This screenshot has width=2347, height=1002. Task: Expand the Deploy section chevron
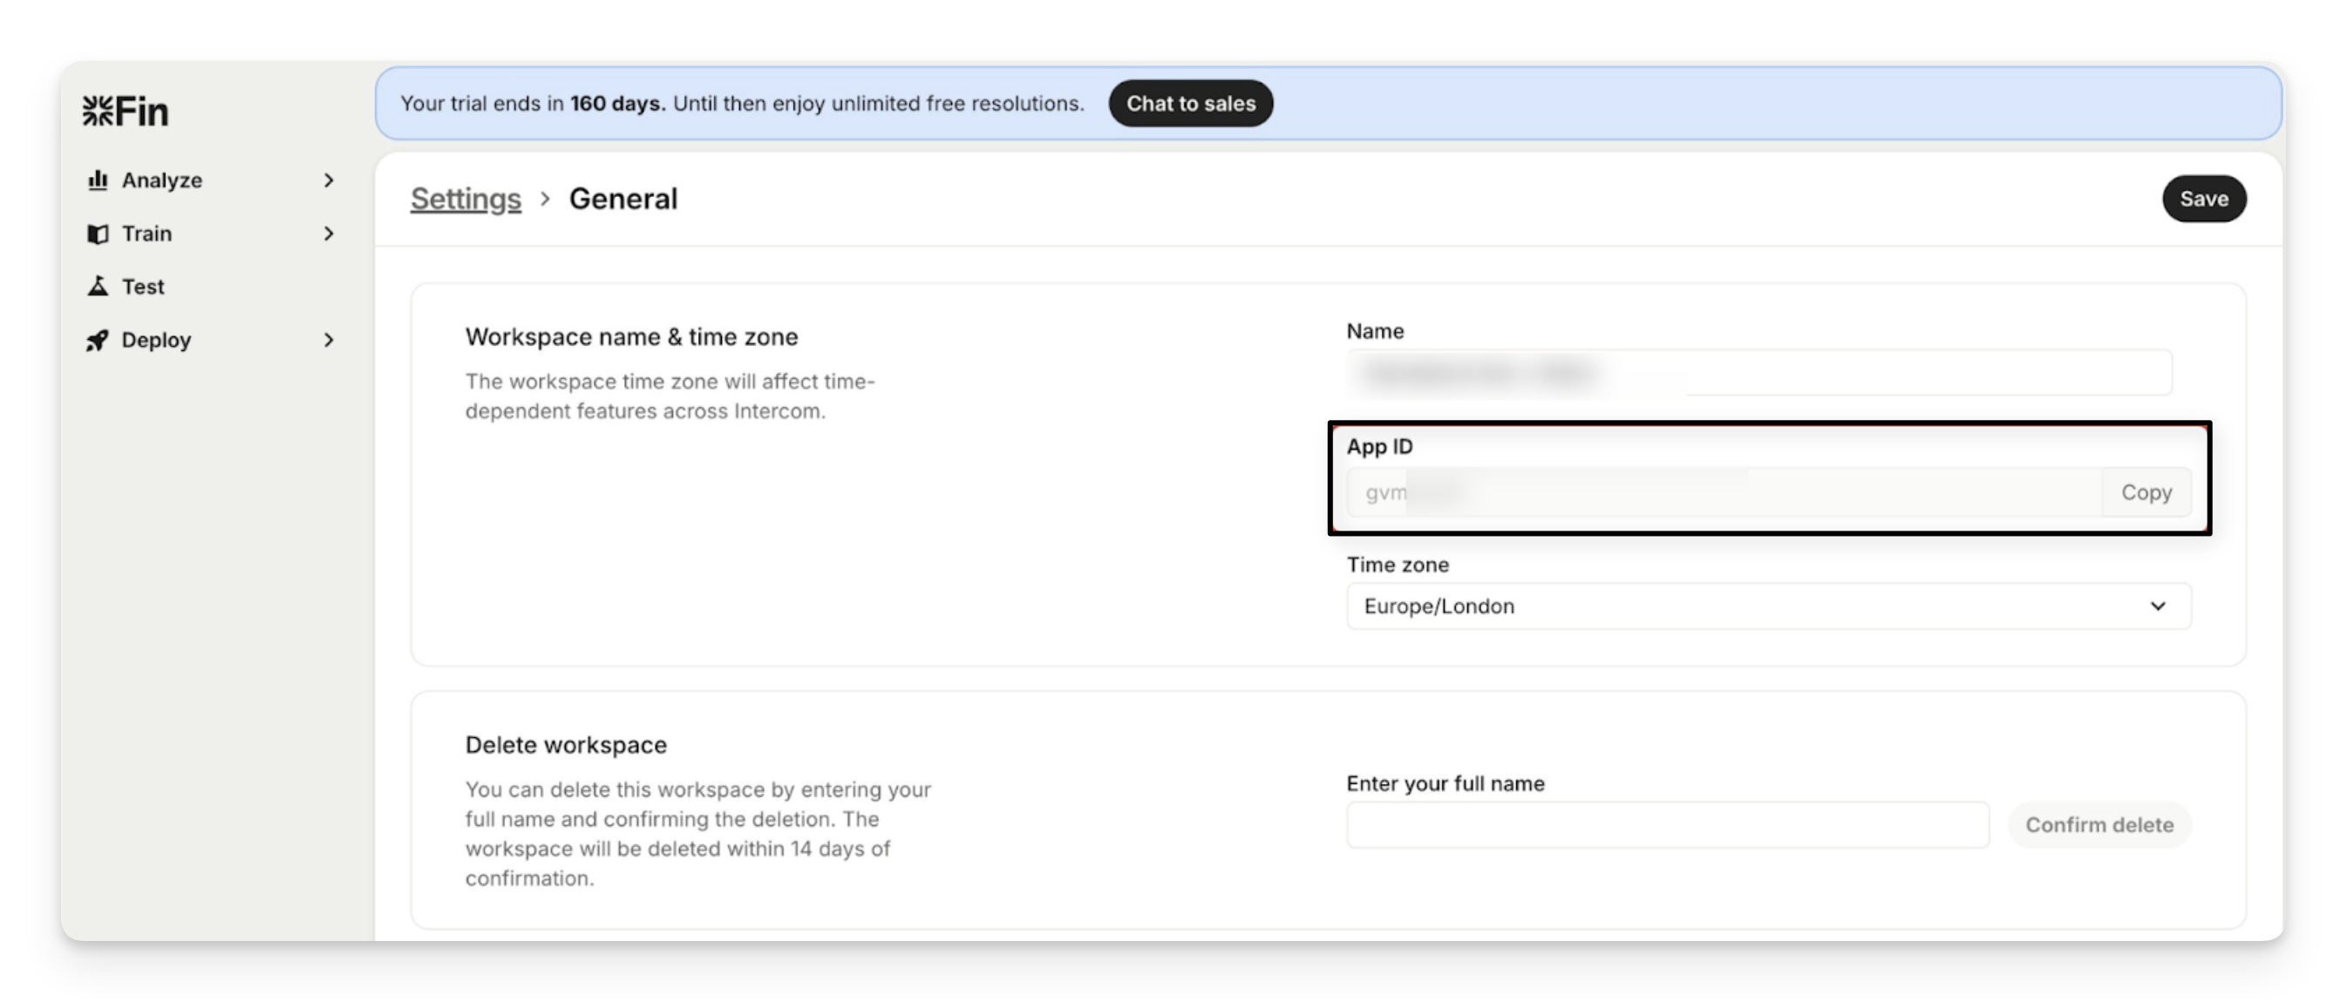tap(329, 341)
